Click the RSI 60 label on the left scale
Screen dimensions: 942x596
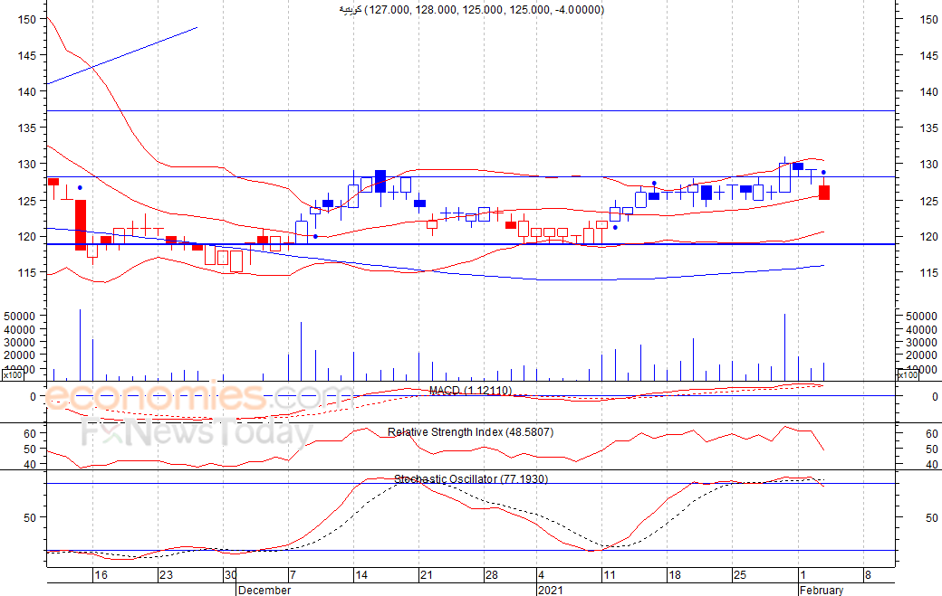pyautogui.click(x=30, y=433)
